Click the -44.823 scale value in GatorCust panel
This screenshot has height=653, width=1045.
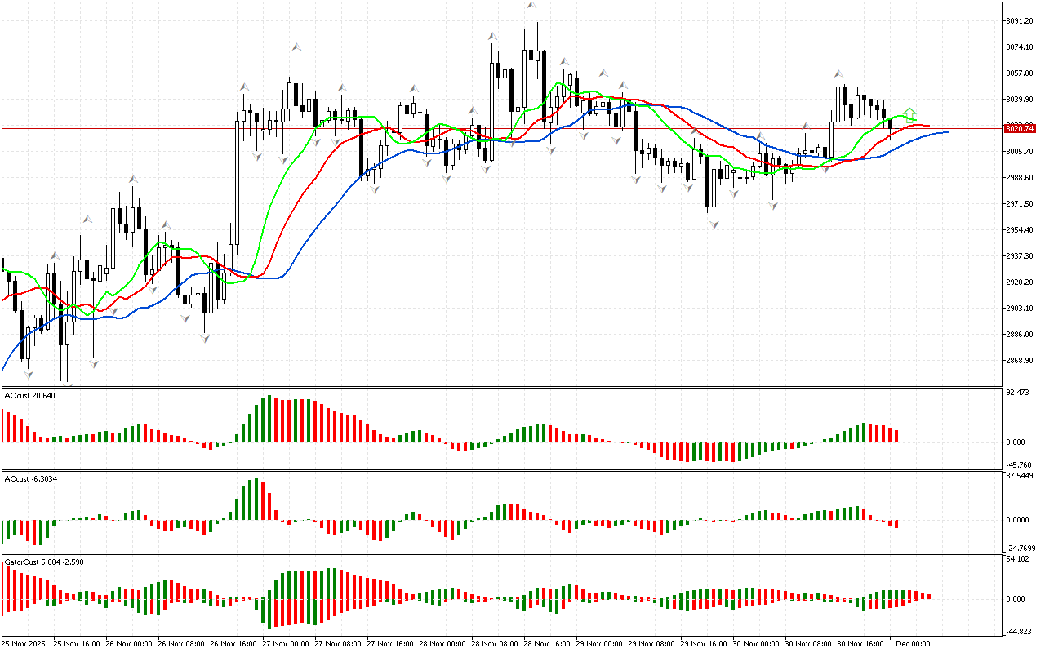pos(1018,631)
